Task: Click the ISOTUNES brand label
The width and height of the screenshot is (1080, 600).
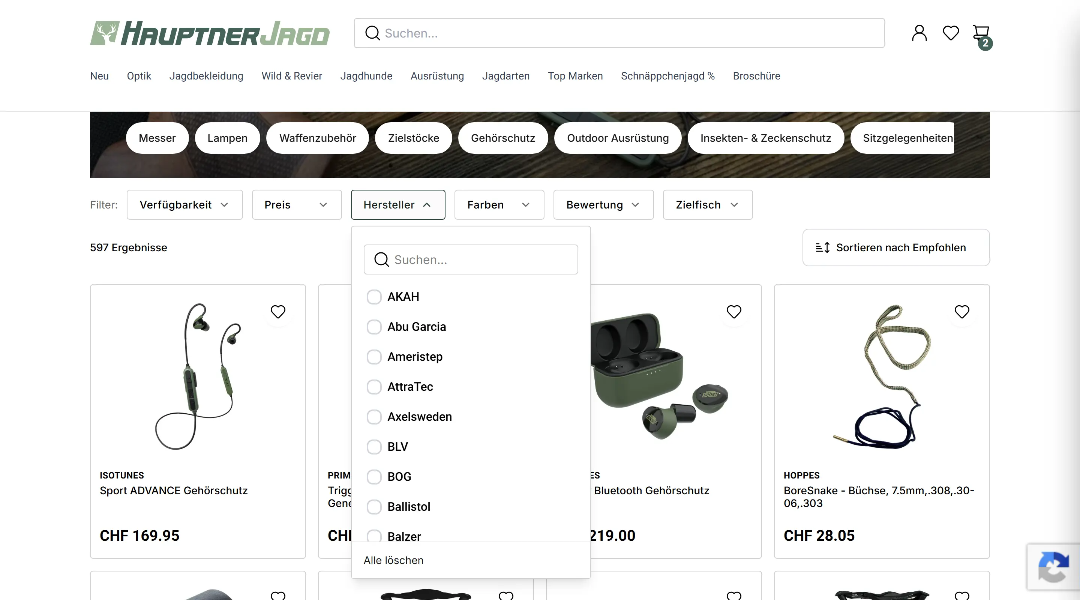Action: (121, 475)
